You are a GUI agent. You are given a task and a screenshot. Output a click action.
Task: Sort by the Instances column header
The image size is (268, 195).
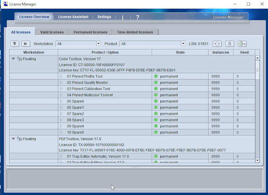point(221,52)
